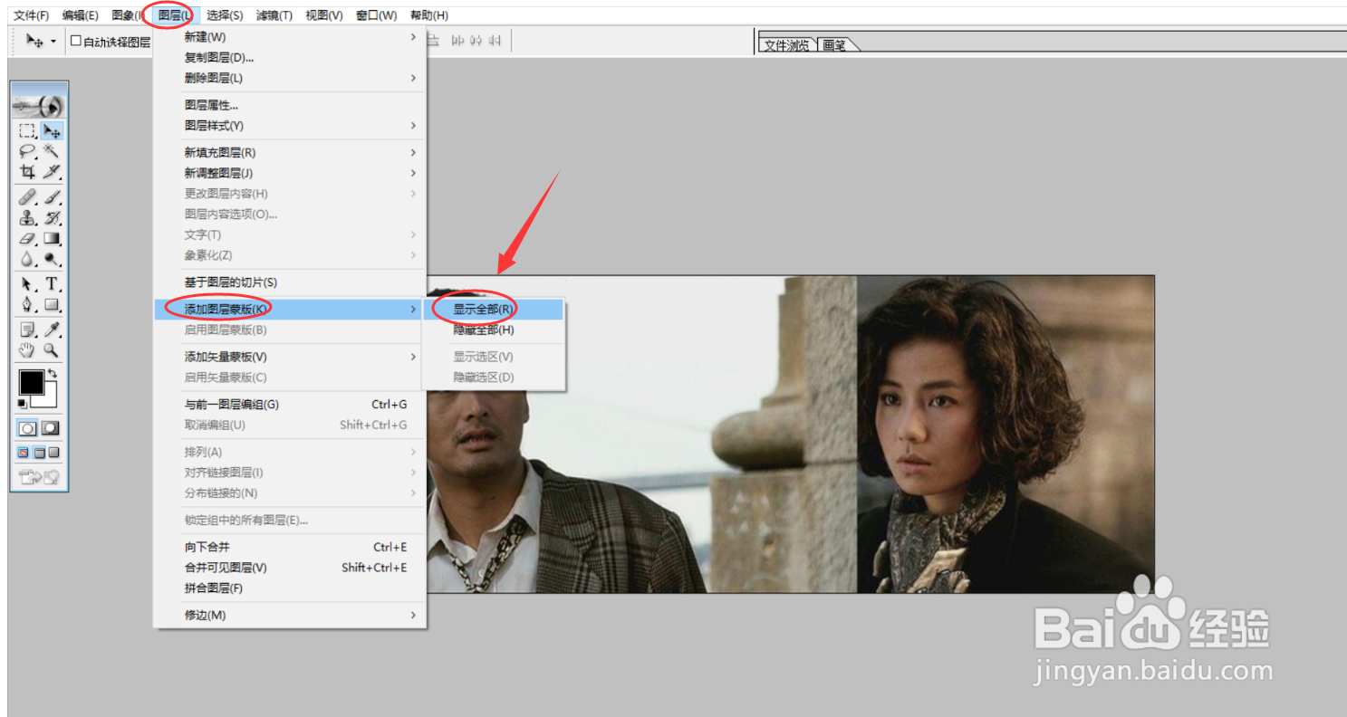Viewport: 1347px width, 717px height.
Task: Switch to the 文件浏览 tab
Action: click(x=786, y=45)
